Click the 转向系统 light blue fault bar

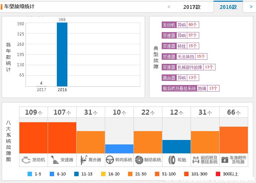coord(119,149)
